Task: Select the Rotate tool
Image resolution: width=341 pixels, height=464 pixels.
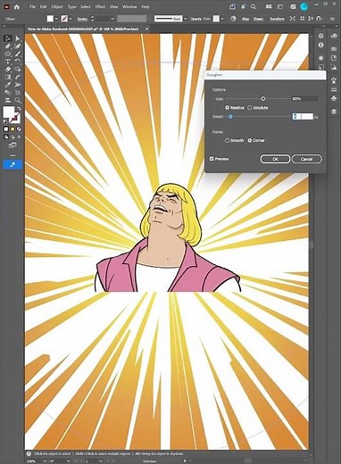Action: click(18, 62)
